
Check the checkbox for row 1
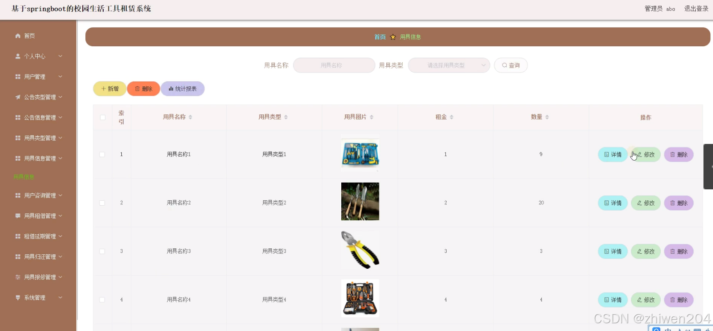(x=102, y=154)
